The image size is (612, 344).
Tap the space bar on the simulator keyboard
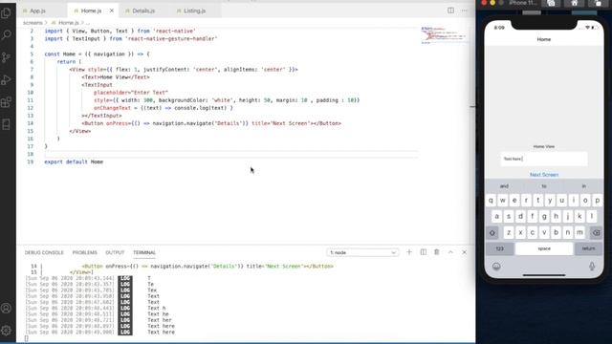544,248
